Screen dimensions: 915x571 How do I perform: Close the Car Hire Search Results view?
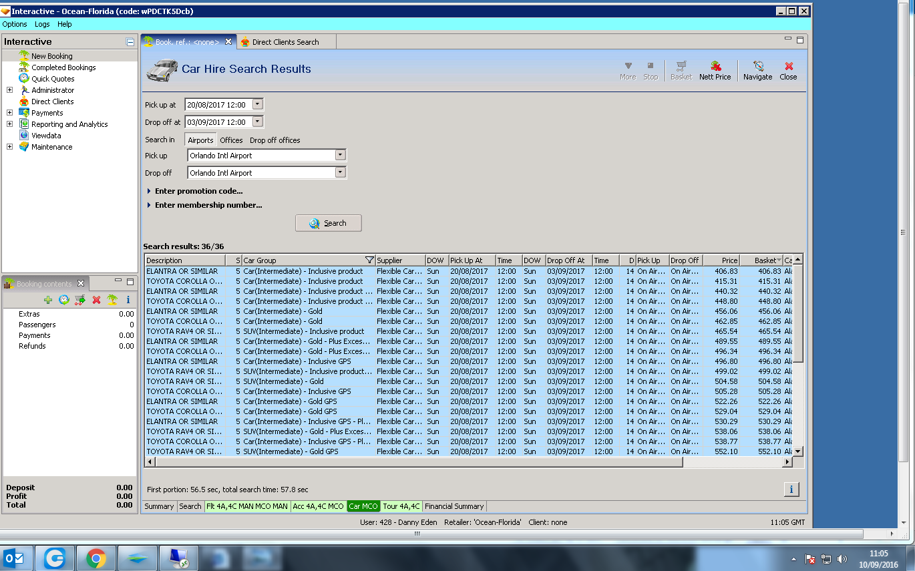pyautogui.click(x=788, y=69)
